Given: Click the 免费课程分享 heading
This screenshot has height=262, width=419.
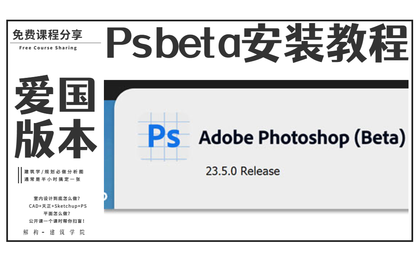Looking at the screenshot, I should click(47, 35).
